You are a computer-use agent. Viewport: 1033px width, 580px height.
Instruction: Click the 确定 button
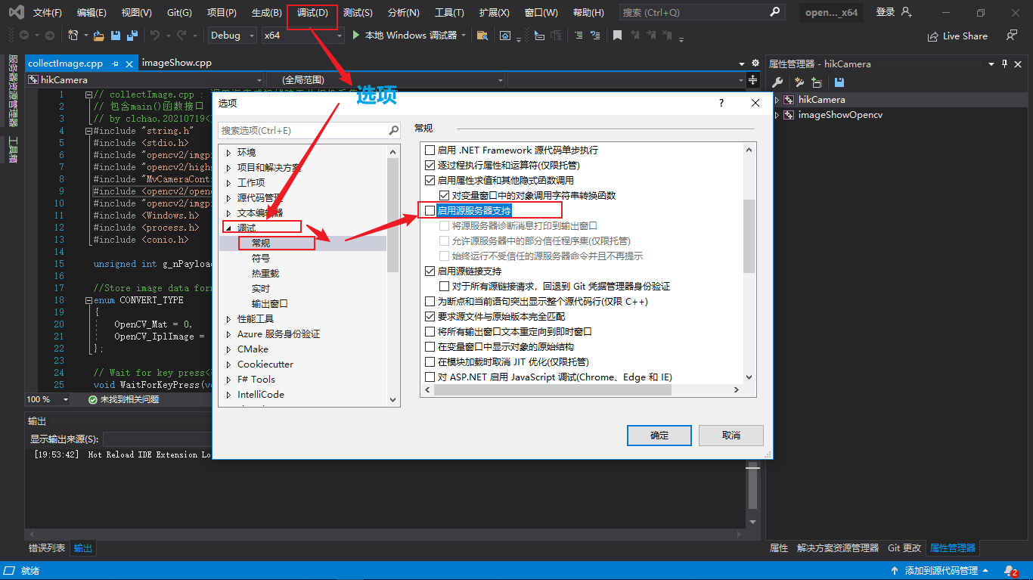[659, 436]
